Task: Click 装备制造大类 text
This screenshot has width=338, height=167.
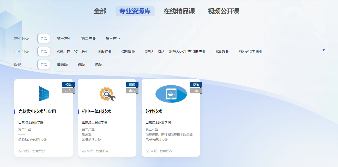Action: click(x=91, y=140)
